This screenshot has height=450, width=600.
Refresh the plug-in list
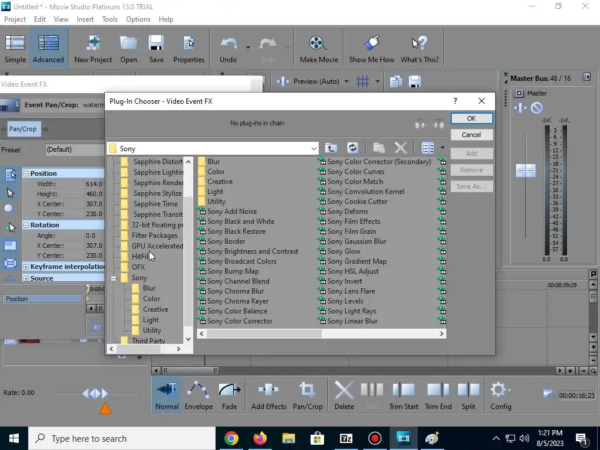pyautogui.click(x=352, y=148)
